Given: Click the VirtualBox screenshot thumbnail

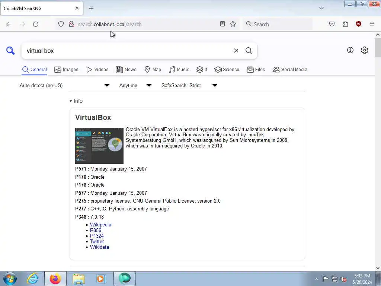Looking at the screenshot, I should [x=99, y=146].
